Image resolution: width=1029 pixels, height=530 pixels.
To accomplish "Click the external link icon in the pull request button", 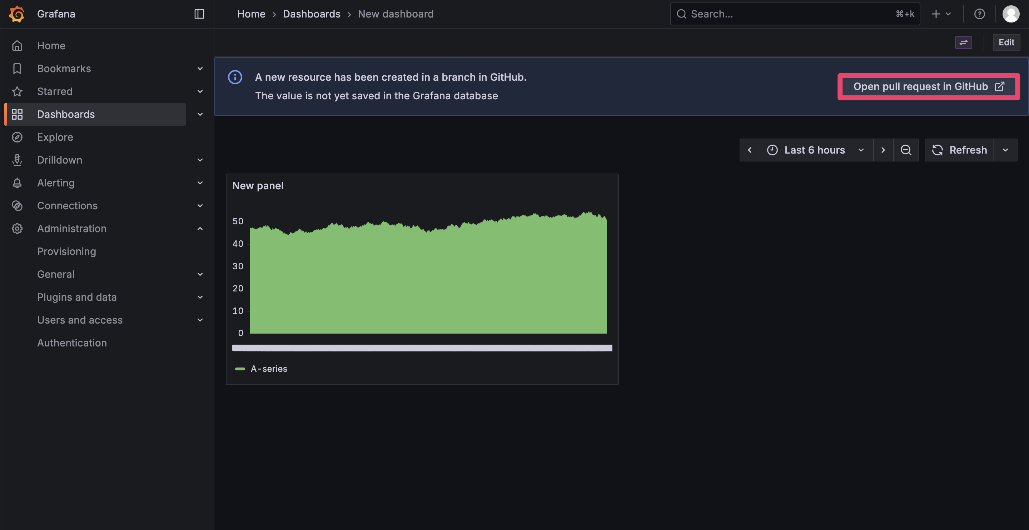I will (999, 87).
